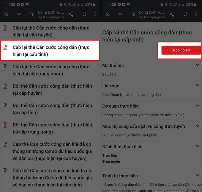Collapse the 'Lĩnh vực' section

coord(198,85)
